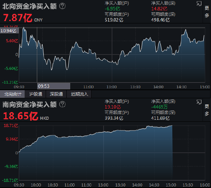This screenshot has width=211, height=188.
Task: Open 更多 in the 北向资金 panel
Action: click(207, 12)
